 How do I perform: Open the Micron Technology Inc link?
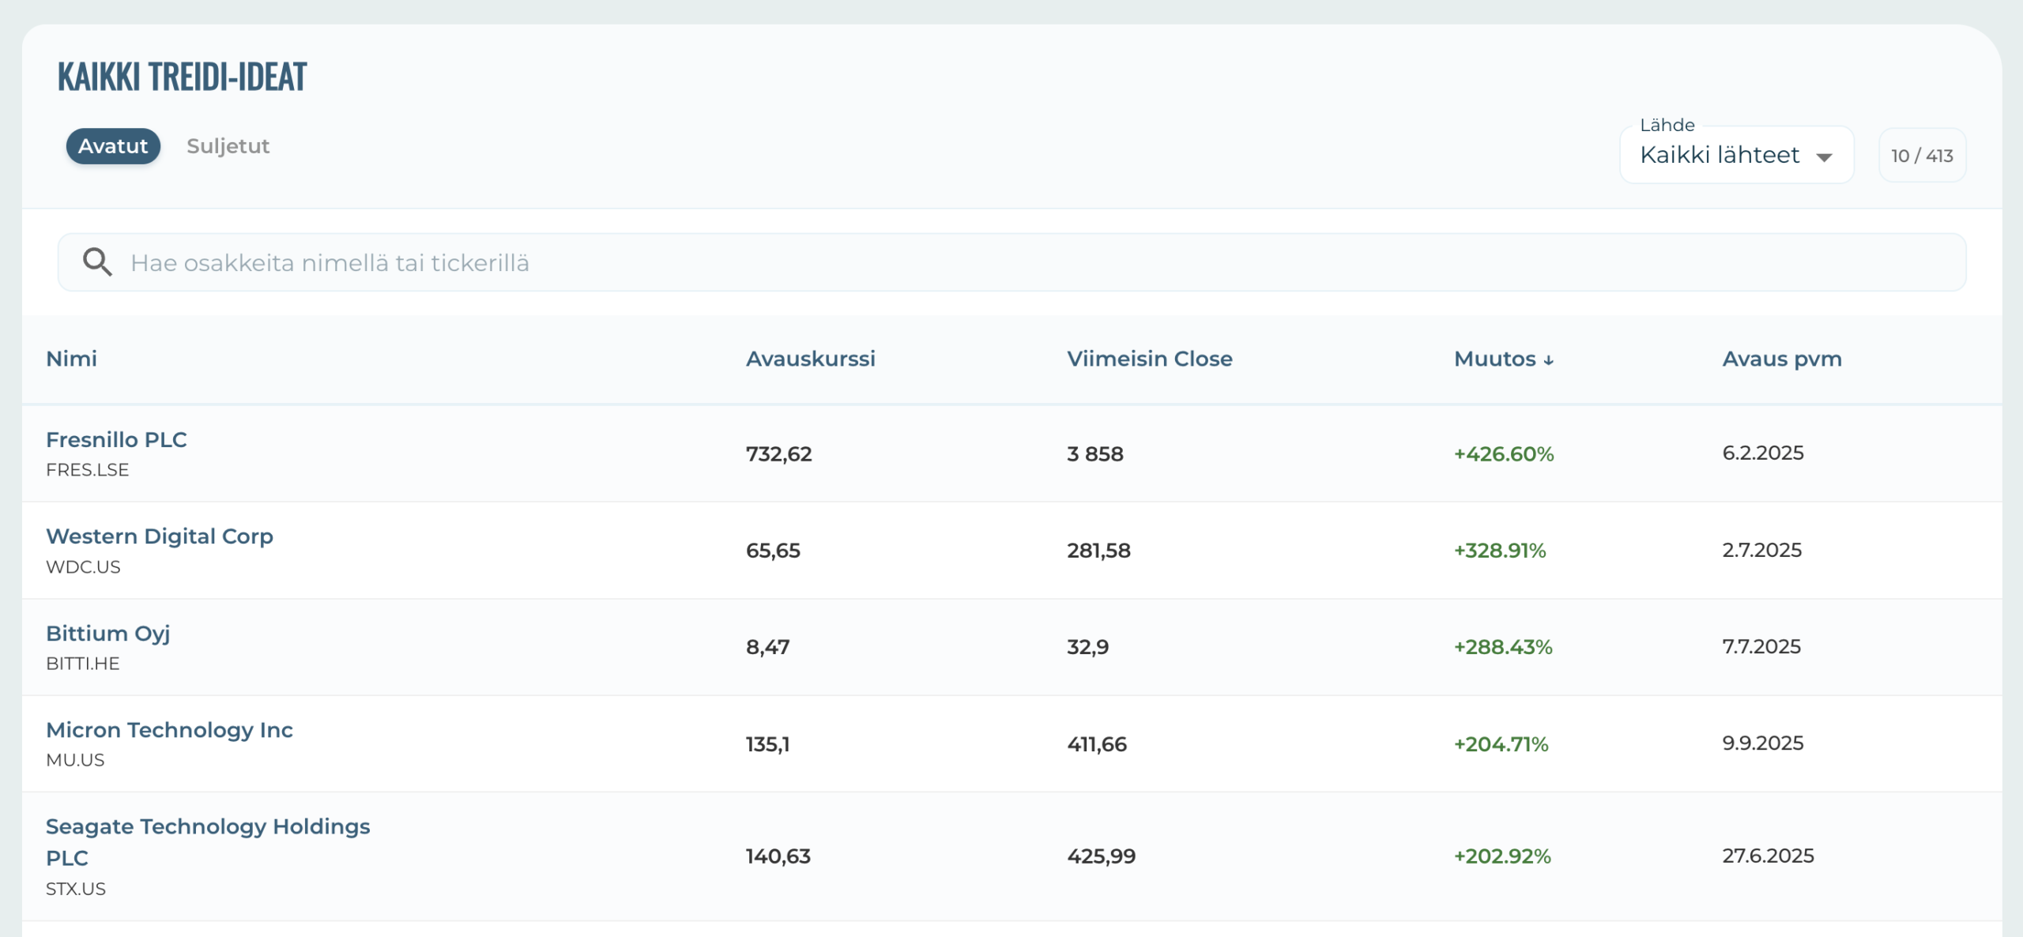pos(169,729)
